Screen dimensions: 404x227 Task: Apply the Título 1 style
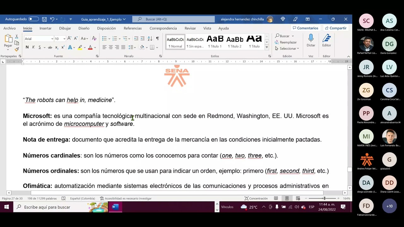pyautogui.click(x=215, y=42)
